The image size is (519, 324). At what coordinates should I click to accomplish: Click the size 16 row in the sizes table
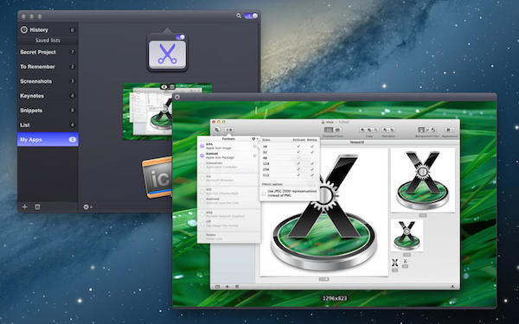pos(290,146)
